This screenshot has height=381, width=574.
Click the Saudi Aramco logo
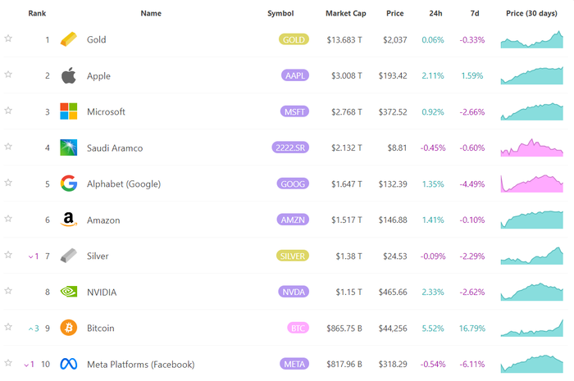[68, 147]
